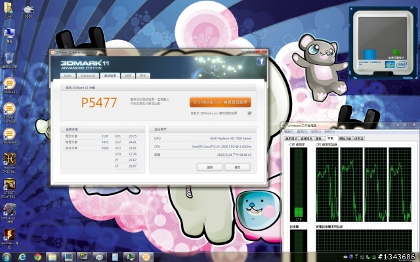This screenshot has width=420, height=262.
Task: Open the Help menu in Task Manager
Action: pos(329,132)
